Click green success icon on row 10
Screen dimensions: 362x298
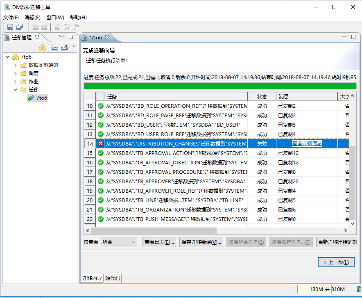(101, 106)
